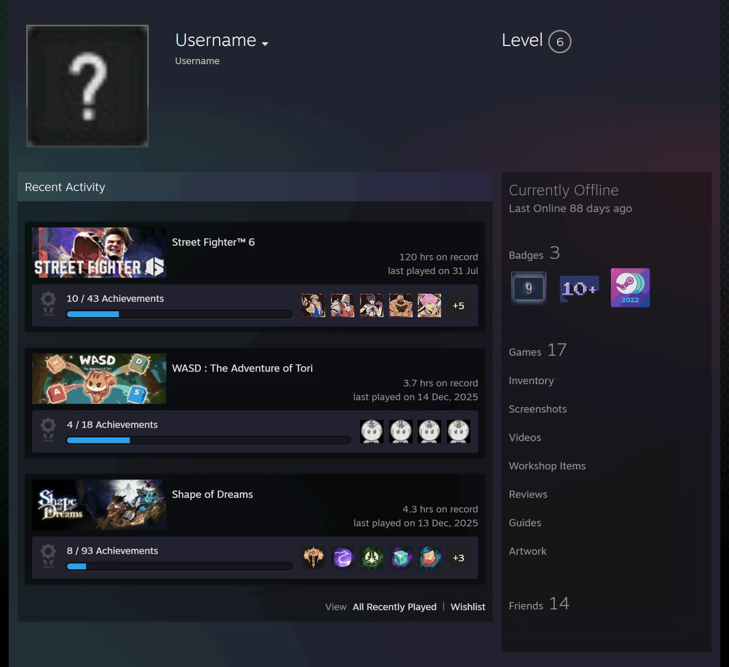Open the 8 / 93 Achievements link
The image size is (729, 667).
pyautogui.click(x=112, y=550)
